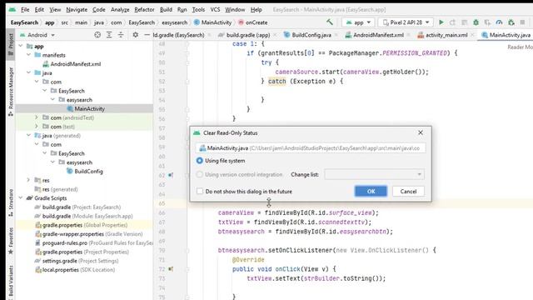This screenshot has height=300, width=533.
Task: Open the Structure sidebar tab
Action: [11, 202]
